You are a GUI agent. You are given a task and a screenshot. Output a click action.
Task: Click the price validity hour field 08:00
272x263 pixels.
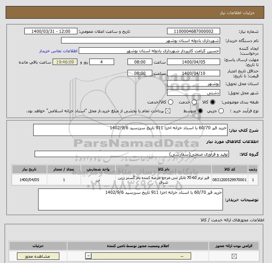click(140, 73)
